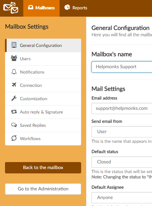Click the Default Assignee label
This screenshot has height=206, width=152.
[x=107, y=187]
